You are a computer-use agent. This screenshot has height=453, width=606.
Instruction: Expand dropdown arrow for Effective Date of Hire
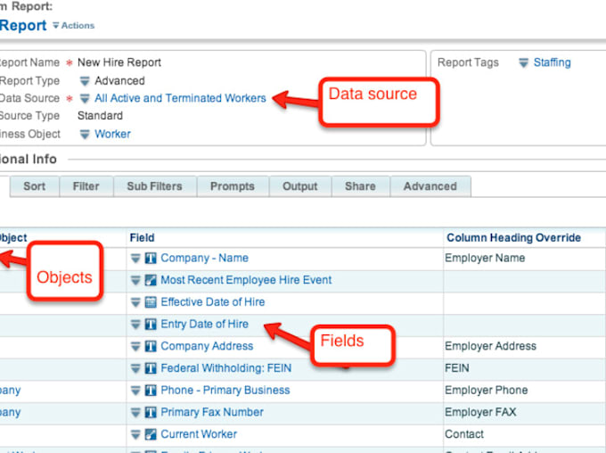(x=135, y=302)
